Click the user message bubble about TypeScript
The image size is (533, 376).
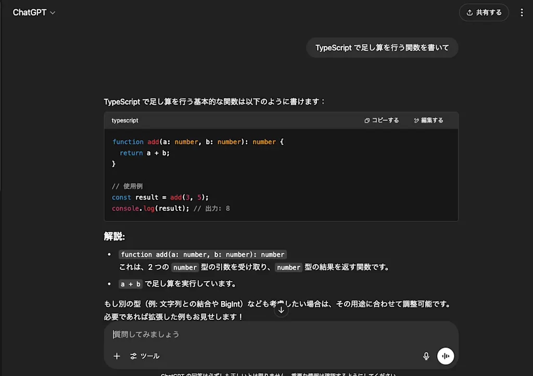pos(382,47)
